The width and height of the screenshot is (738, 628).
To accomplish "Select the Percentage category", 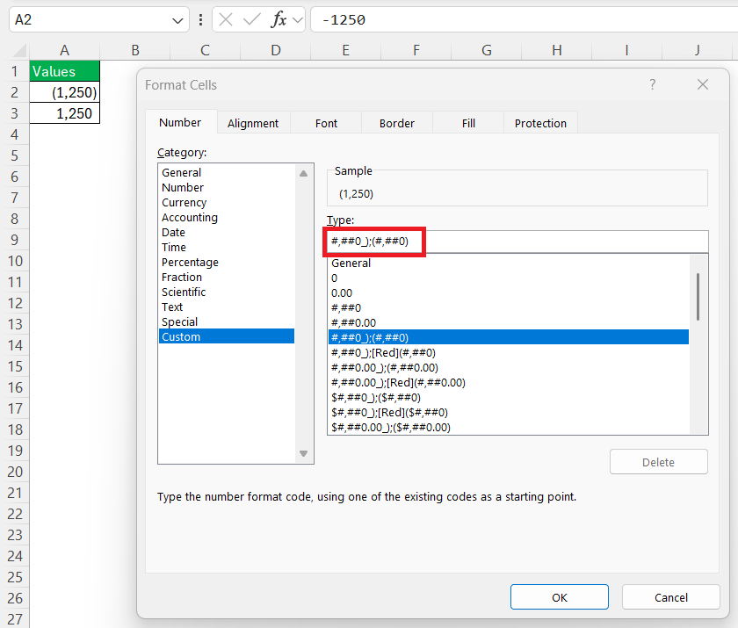I will 227,263.
